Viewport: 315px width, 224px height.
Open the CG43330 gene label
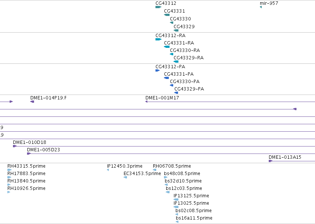(x=180, y=19)
